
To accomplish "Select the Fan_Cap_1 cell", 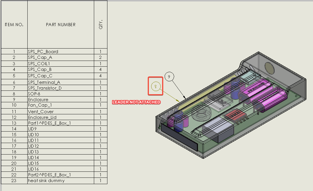I will point(61,105).
